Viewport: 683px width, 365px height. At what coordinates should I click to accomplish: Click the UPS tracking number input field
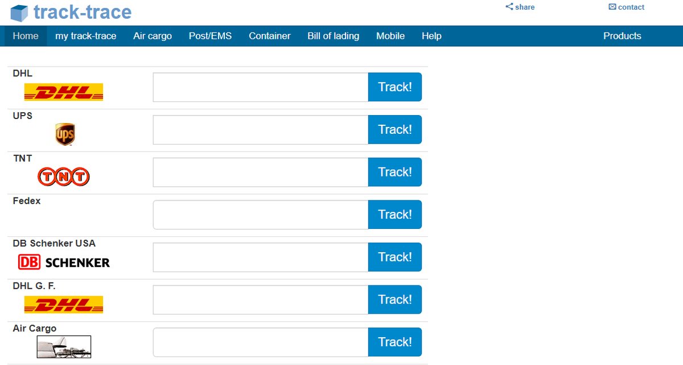261,130
